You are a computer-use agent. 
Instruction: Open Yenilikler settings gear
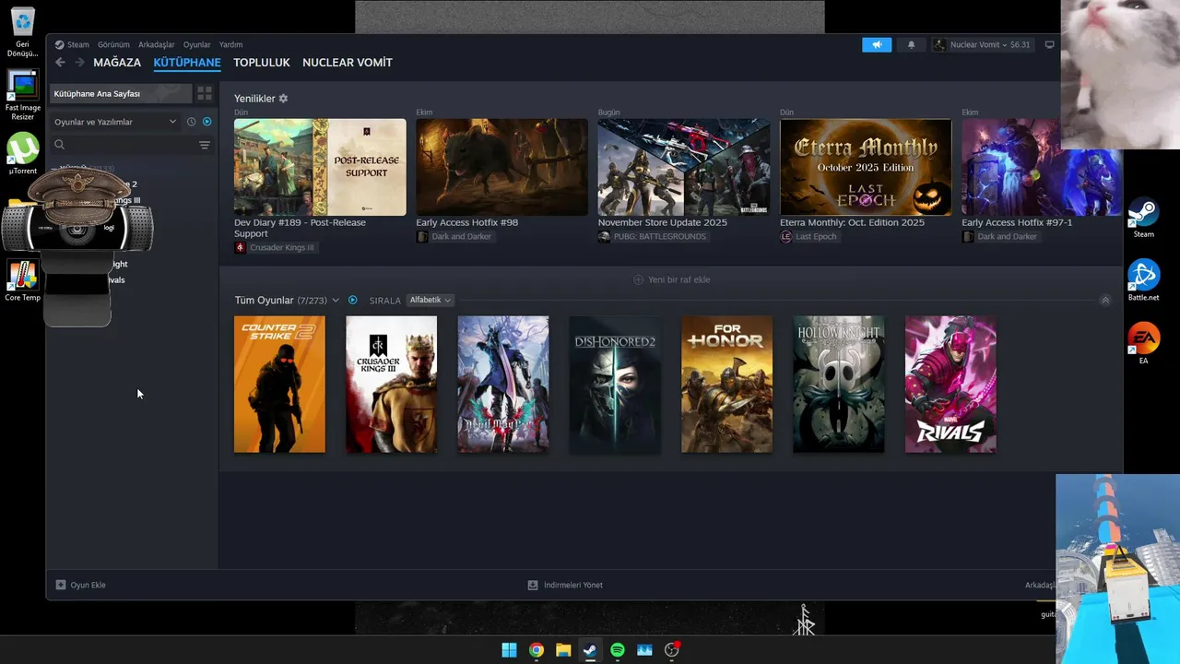coord(283,99)
